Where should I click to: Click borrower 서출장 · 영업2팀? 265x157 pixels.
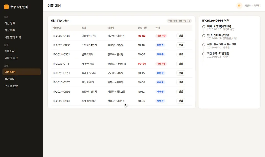tap(116, 91)
